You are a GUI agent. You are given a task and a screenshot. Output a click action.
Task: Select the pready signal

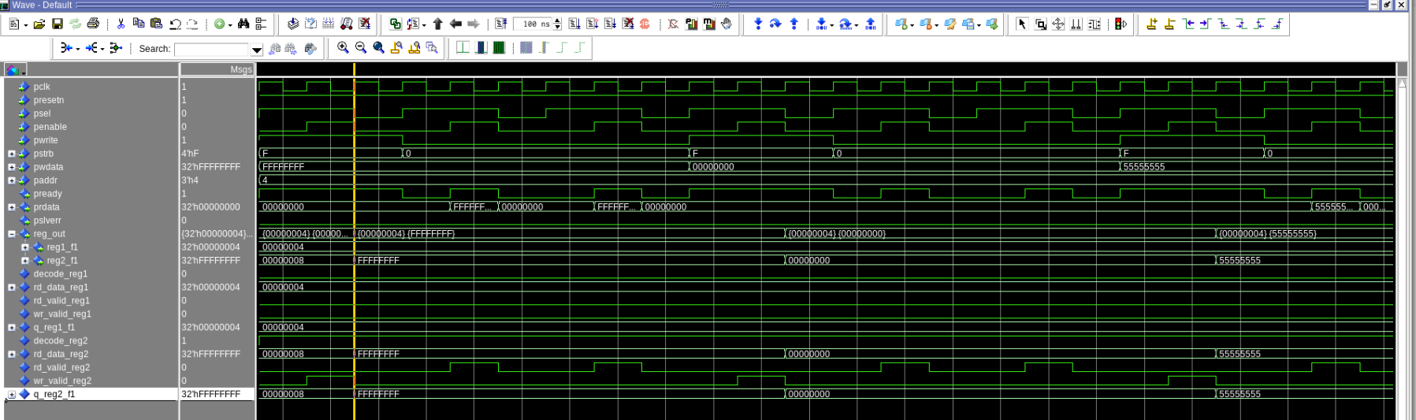[x=47, y=194]
